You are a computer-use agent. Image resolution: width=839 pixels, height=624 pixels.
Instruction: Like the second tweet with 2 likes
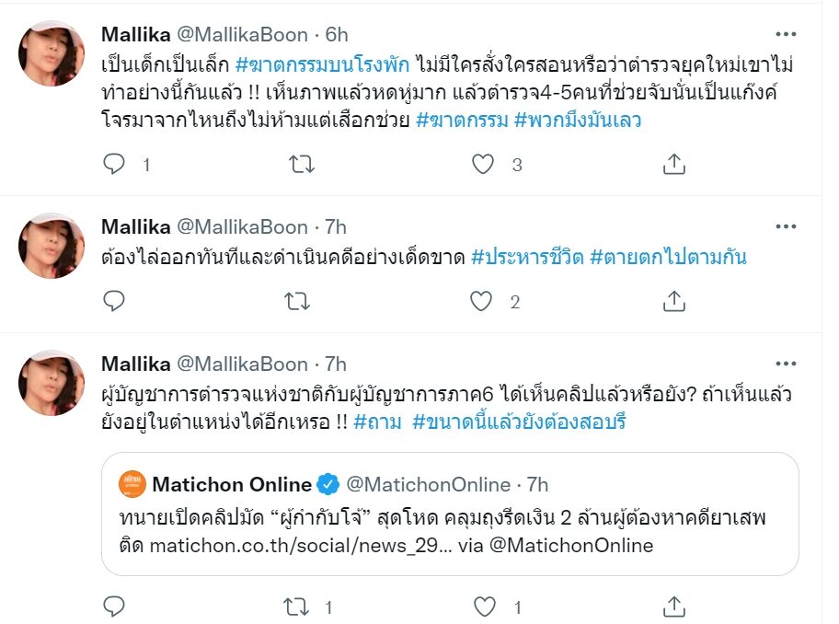tap(483, 301)
